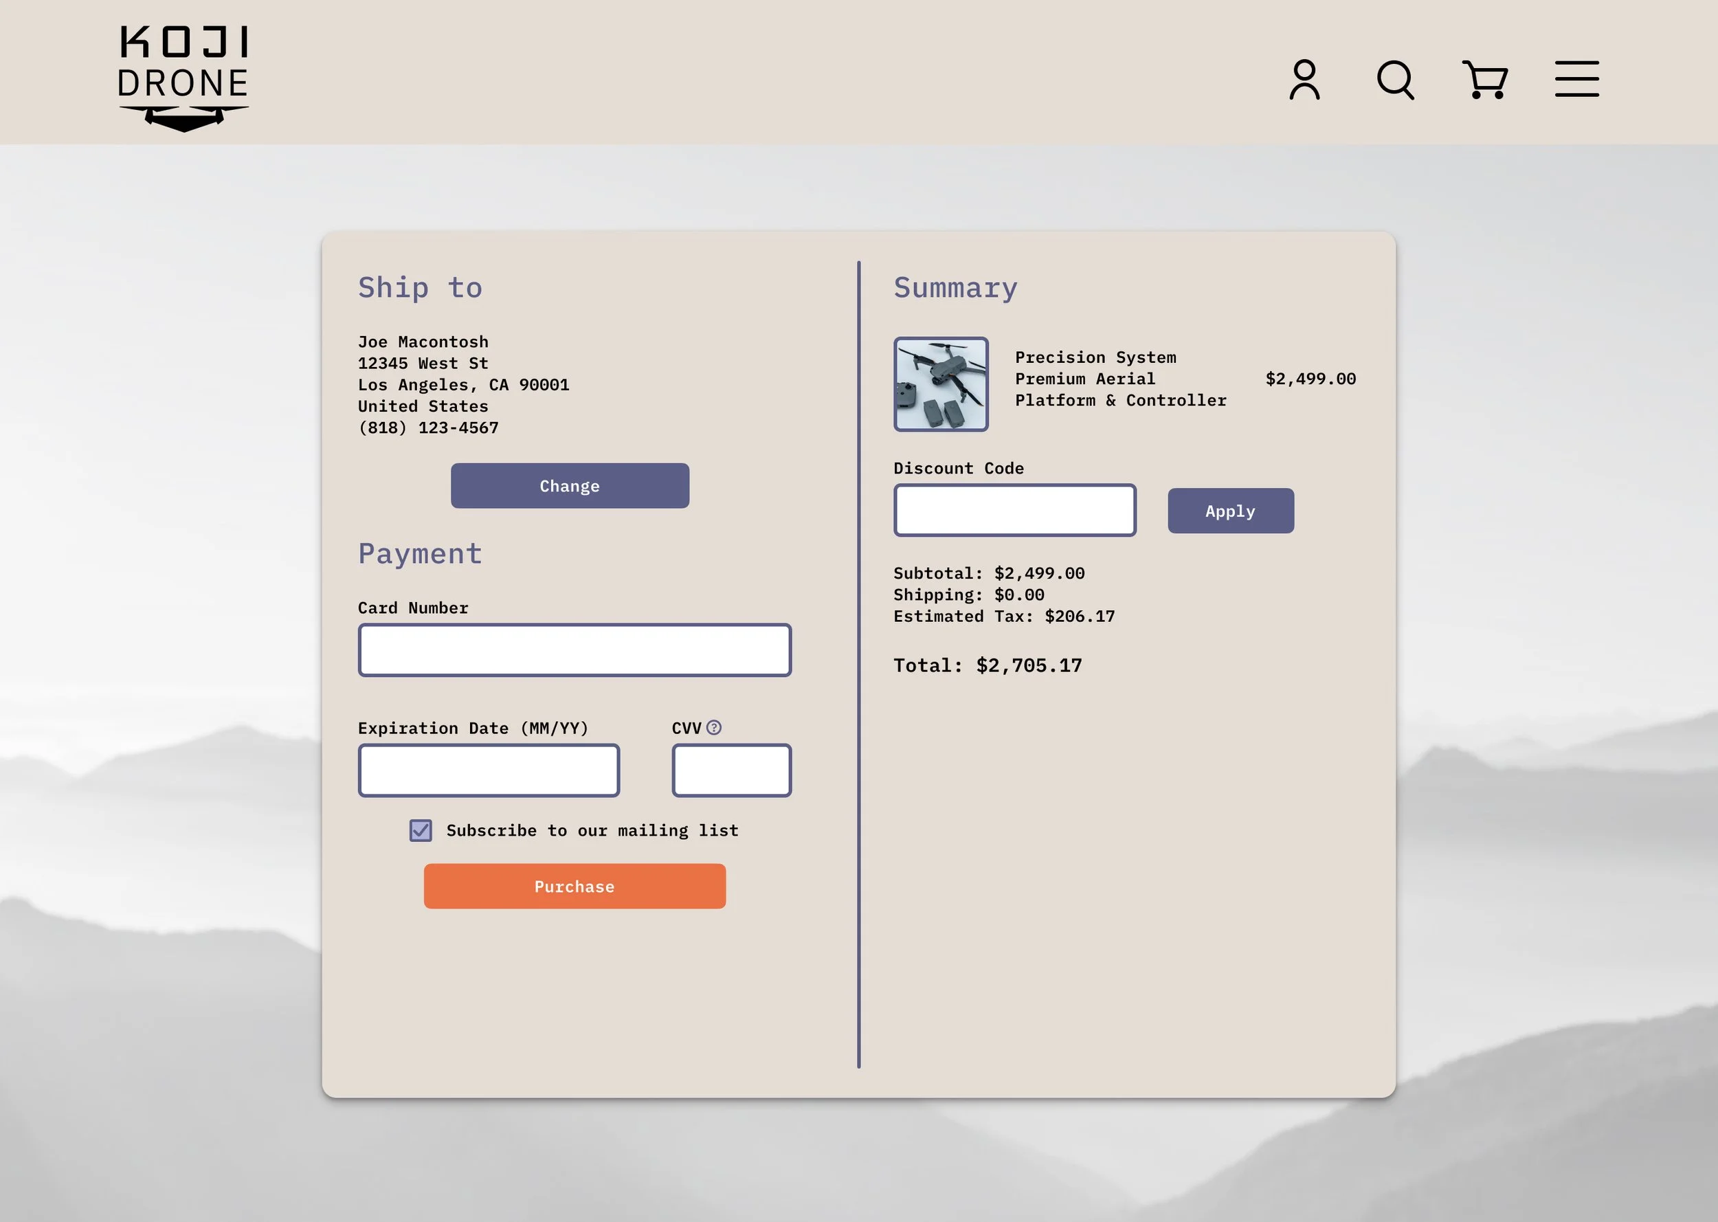Focus the CVV input field
The width and height of the screenshot is (1718, 1222).
pos(731,770)
